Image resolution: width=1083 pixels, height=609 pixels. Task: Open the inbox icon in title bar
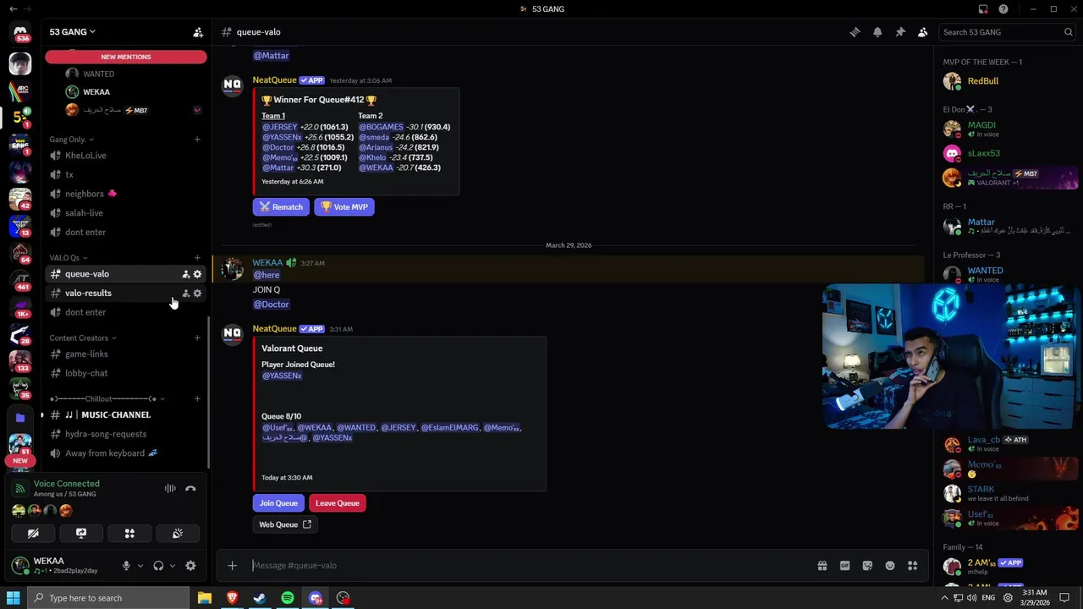[x=983, y=9]
